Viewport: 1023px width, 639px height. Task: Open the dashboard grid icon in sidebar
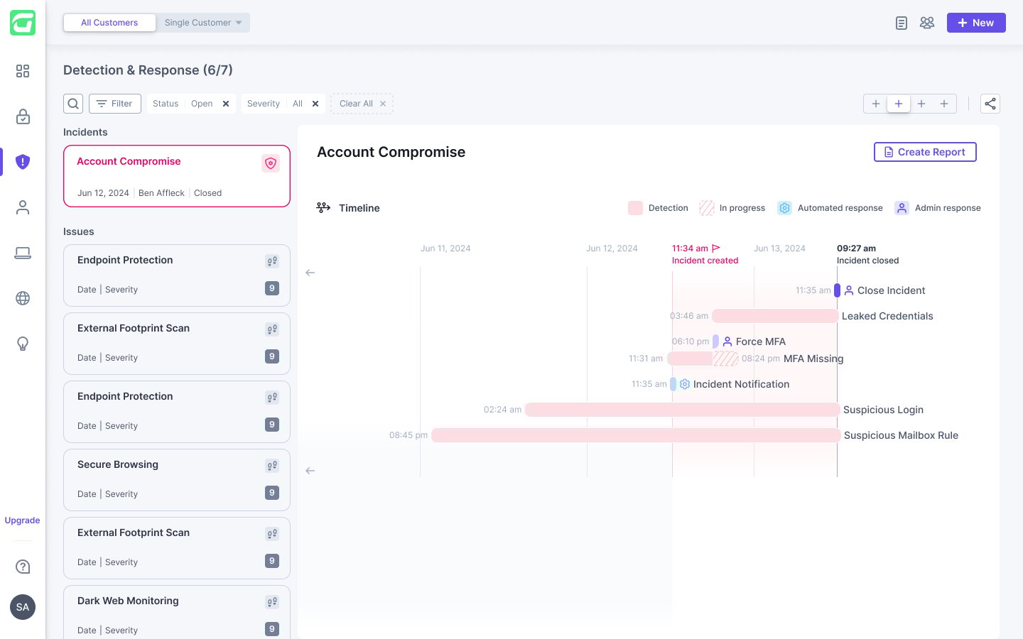tap(23, 71)
